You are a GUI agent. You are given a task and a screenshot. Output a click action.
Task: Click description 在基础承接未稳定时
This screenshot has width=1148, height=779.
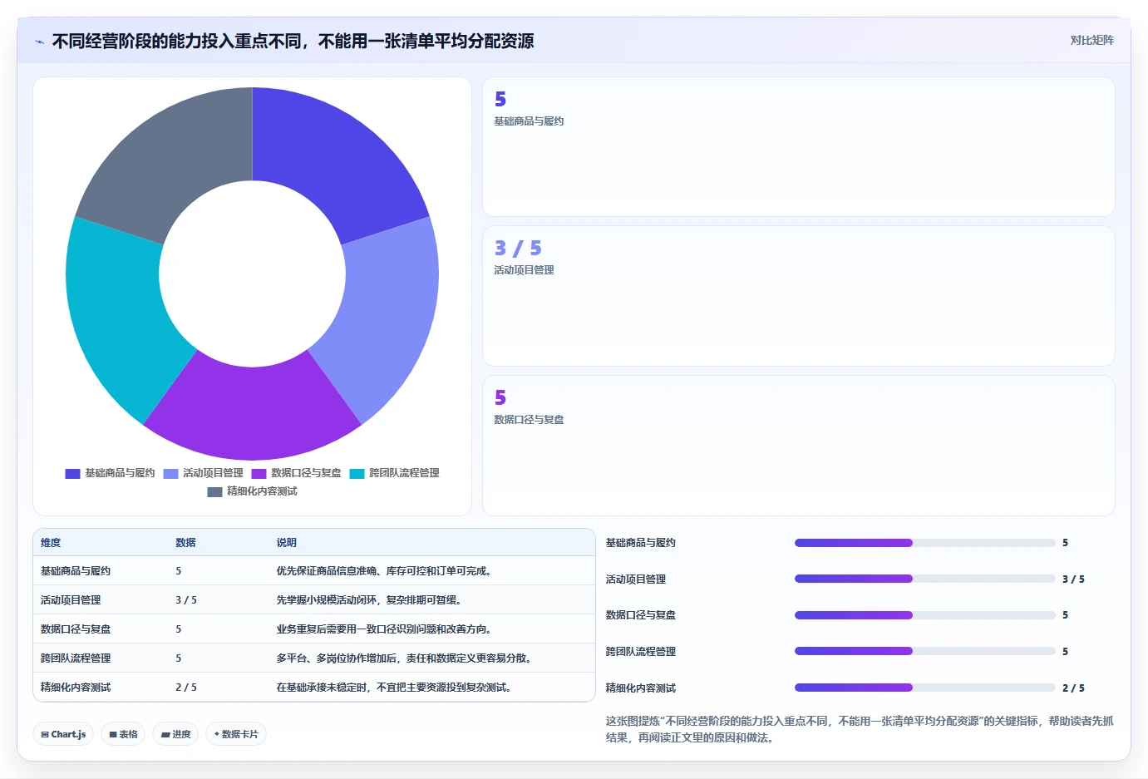coord(396,688)
